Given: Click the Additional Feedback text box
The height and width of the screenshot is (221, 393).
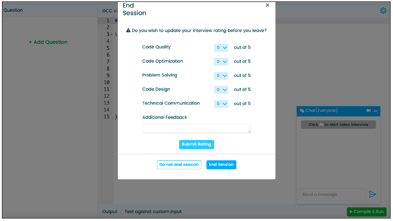Looking at the screenshot, I should pyautogui.click(x=196, y=128).
